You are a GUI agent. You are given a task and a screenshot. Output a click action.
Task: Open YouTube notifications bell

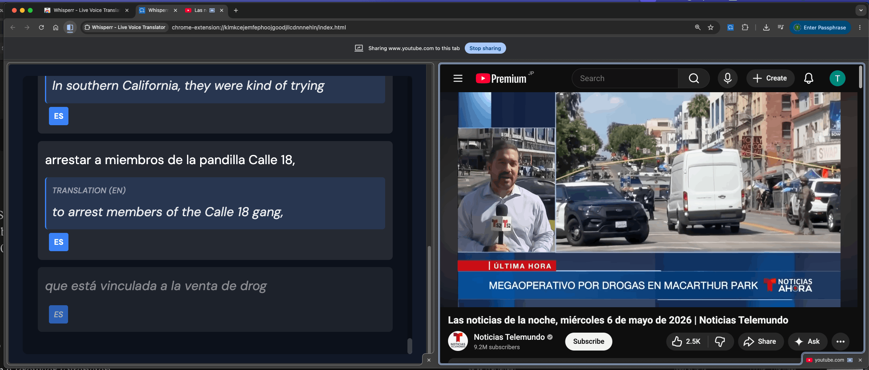pyautogui.click(x=809, y=78)
